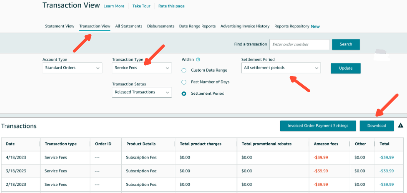
Task: Click Service Fees in the 3/18/2023 row
Action: 56,171
